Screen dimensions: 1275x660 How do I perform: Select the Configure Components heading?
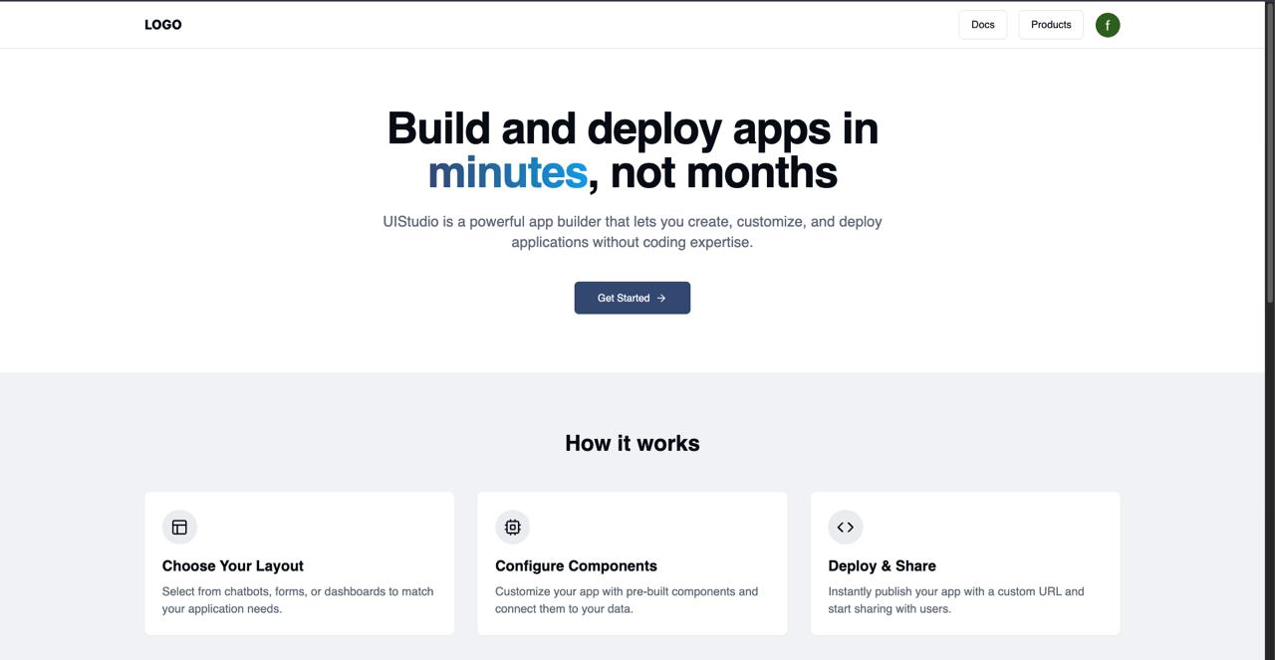tap(576, 565)
